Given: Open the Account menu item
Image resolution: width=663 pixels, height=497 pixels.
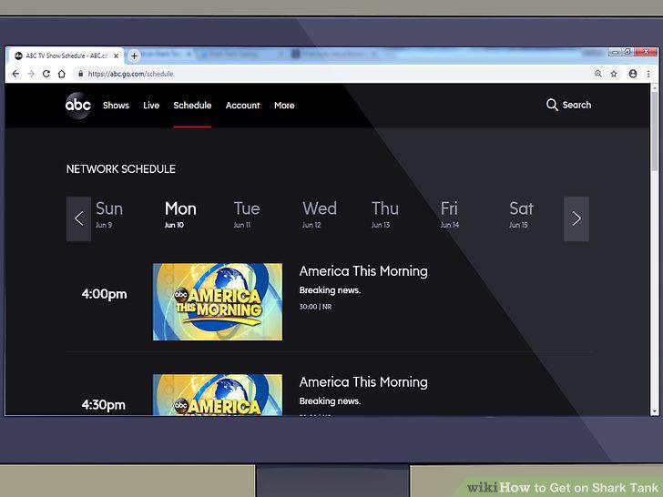Looking at the screenshot, I should point(242,106).
